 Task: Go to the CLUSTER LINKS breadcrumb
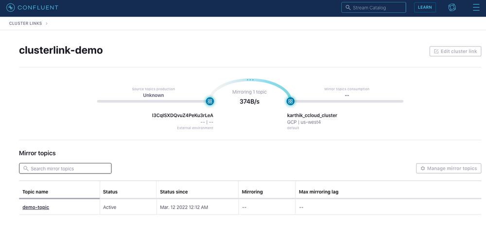[25, 23]
